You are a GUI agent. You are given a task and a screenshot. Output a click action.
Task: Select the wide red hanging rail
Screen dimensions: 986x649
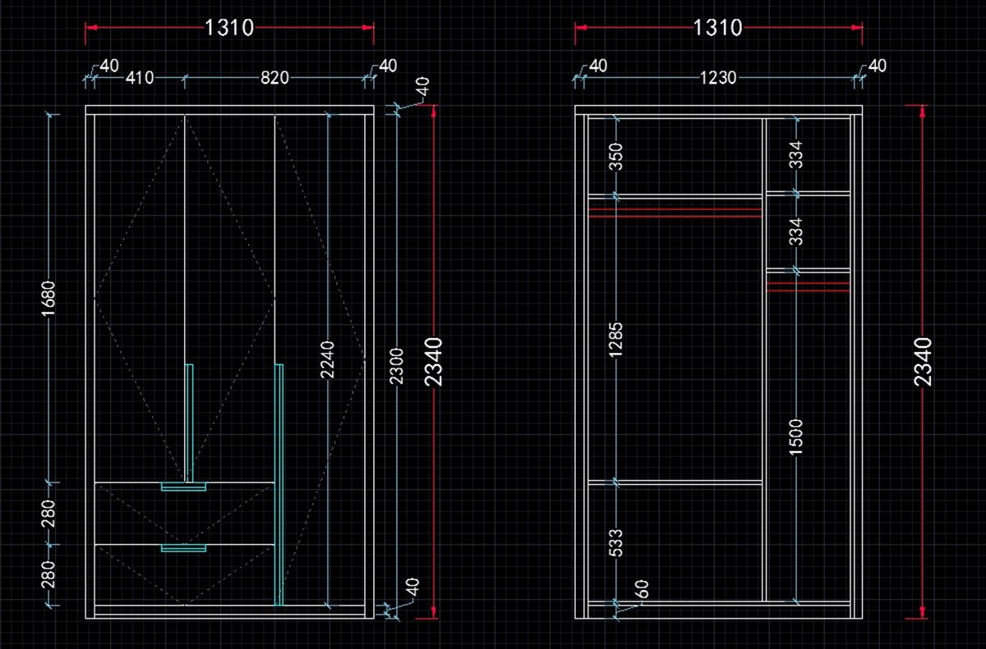coord(675,213)
